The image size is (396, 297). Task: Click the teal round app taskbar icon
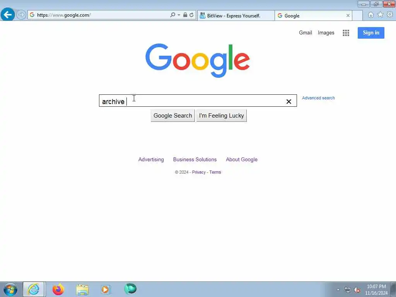click(130, 289)
